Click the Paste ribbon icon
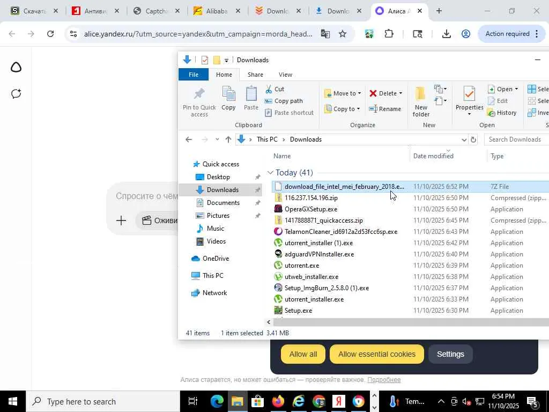This screenshot has height=412, width=549. click(251, 99)
